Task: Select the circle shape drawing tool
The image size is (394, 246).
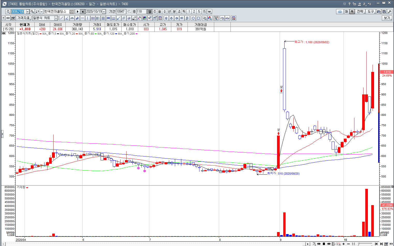Action: click(x=193, y=18)
